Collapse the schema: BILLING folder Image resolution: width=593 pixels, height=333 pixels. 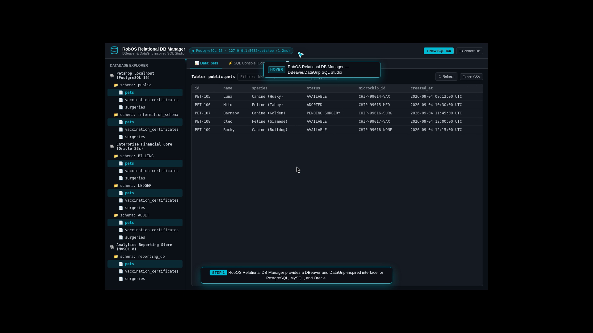point(145,156)
